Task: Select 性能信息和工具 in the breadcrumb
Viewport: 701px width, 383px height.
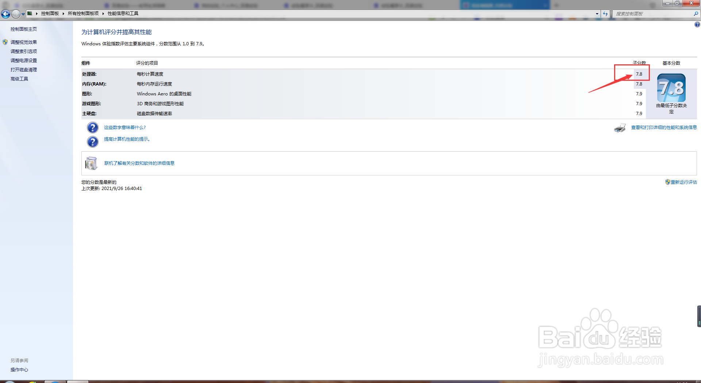Action: pyautogui.click(x=123, y=14)
